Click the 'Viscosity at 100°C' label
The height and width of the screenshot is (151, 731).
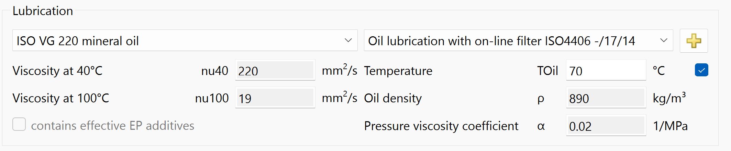60,98
